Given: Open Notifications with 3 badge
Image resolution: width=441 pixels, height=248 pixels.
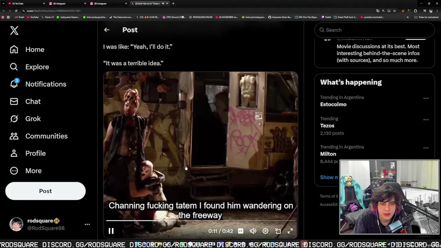Looking at the screenshot, I should (38, 84).
